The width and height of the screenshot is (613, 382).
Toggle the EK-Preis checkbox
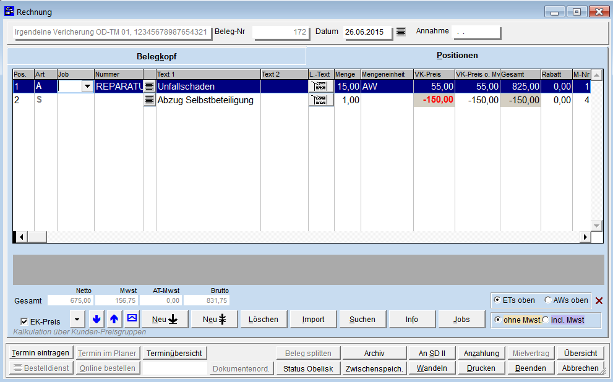tap(25, 322)
